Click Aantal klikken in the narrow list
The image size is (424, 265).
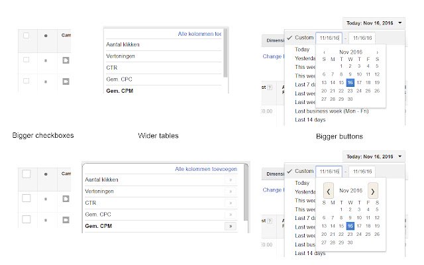click(x=123, y=44)
